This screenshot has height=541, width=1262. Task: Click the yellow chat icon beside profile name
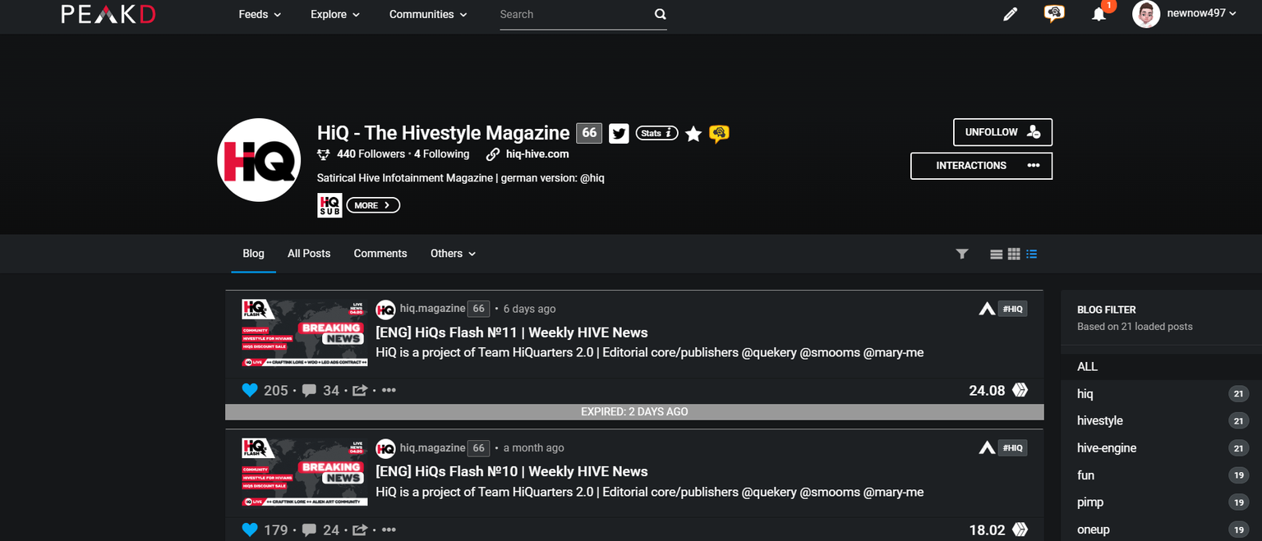[x=719, y=133]
